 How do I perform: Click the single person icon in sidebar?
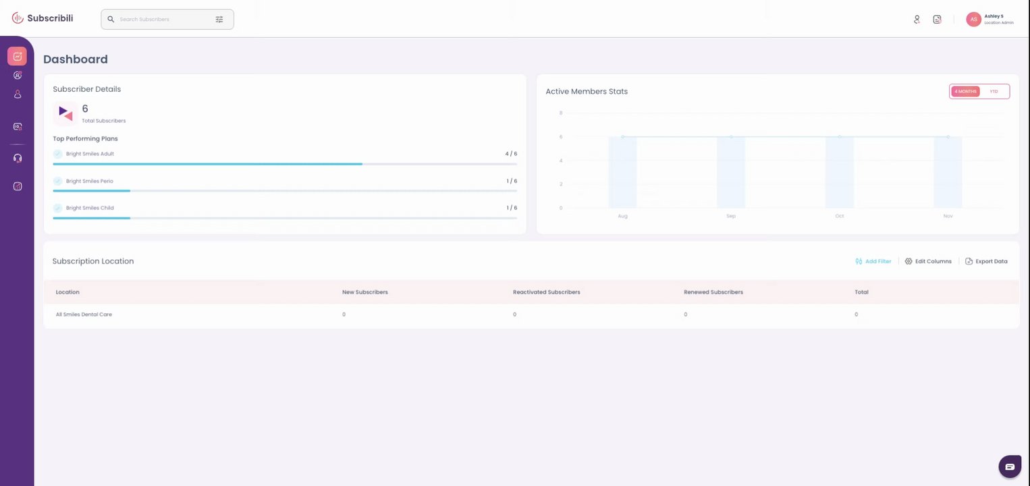point(18,94)
